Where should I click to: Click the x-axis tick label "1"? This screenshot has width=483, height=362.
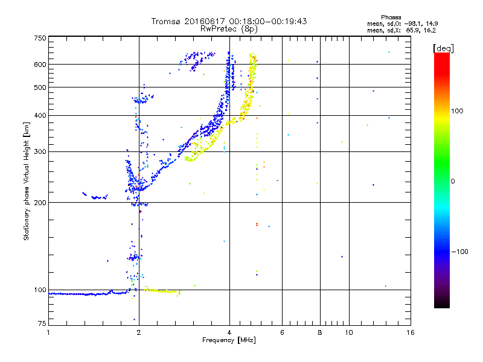pyautogui.click(x=48, y=332)
